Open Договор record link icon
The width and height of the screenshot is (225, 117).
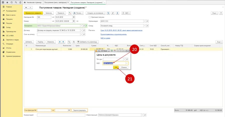coord(84,30)
